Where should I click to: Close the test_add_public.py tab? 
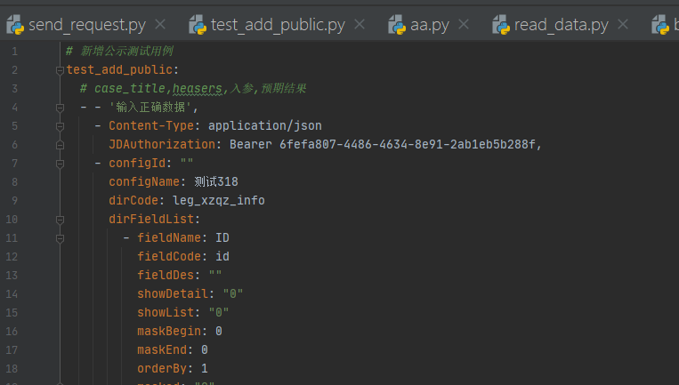click(x=360, y=24)
